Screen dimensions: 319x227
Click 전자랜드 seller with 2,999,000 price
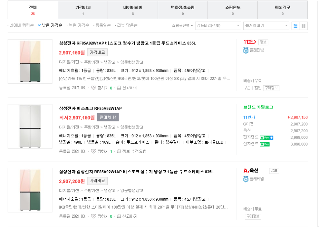pos(251,137)
